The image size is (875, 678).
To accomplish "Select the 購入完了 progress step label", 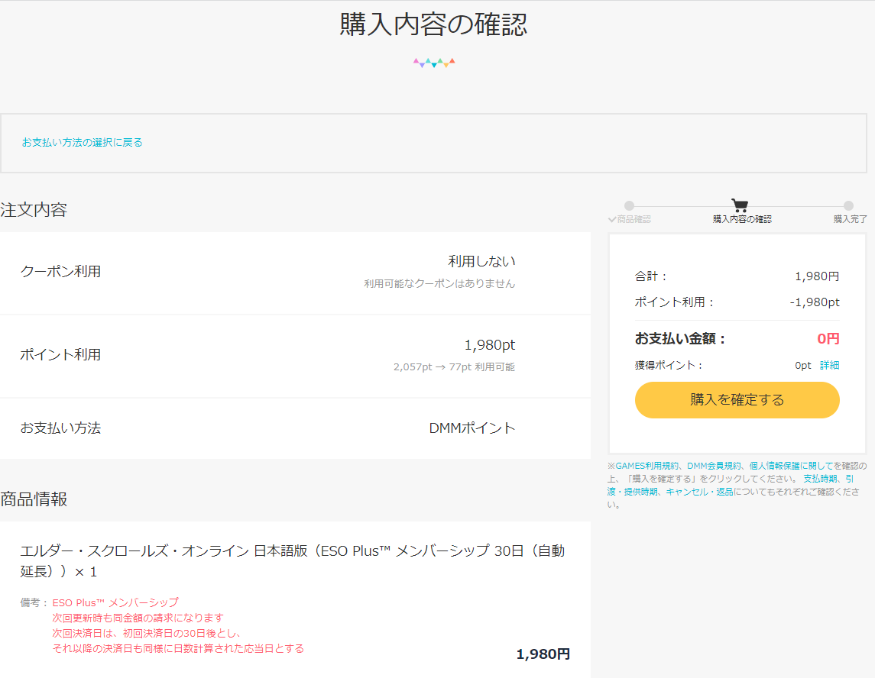I will [x=850, y=219].
